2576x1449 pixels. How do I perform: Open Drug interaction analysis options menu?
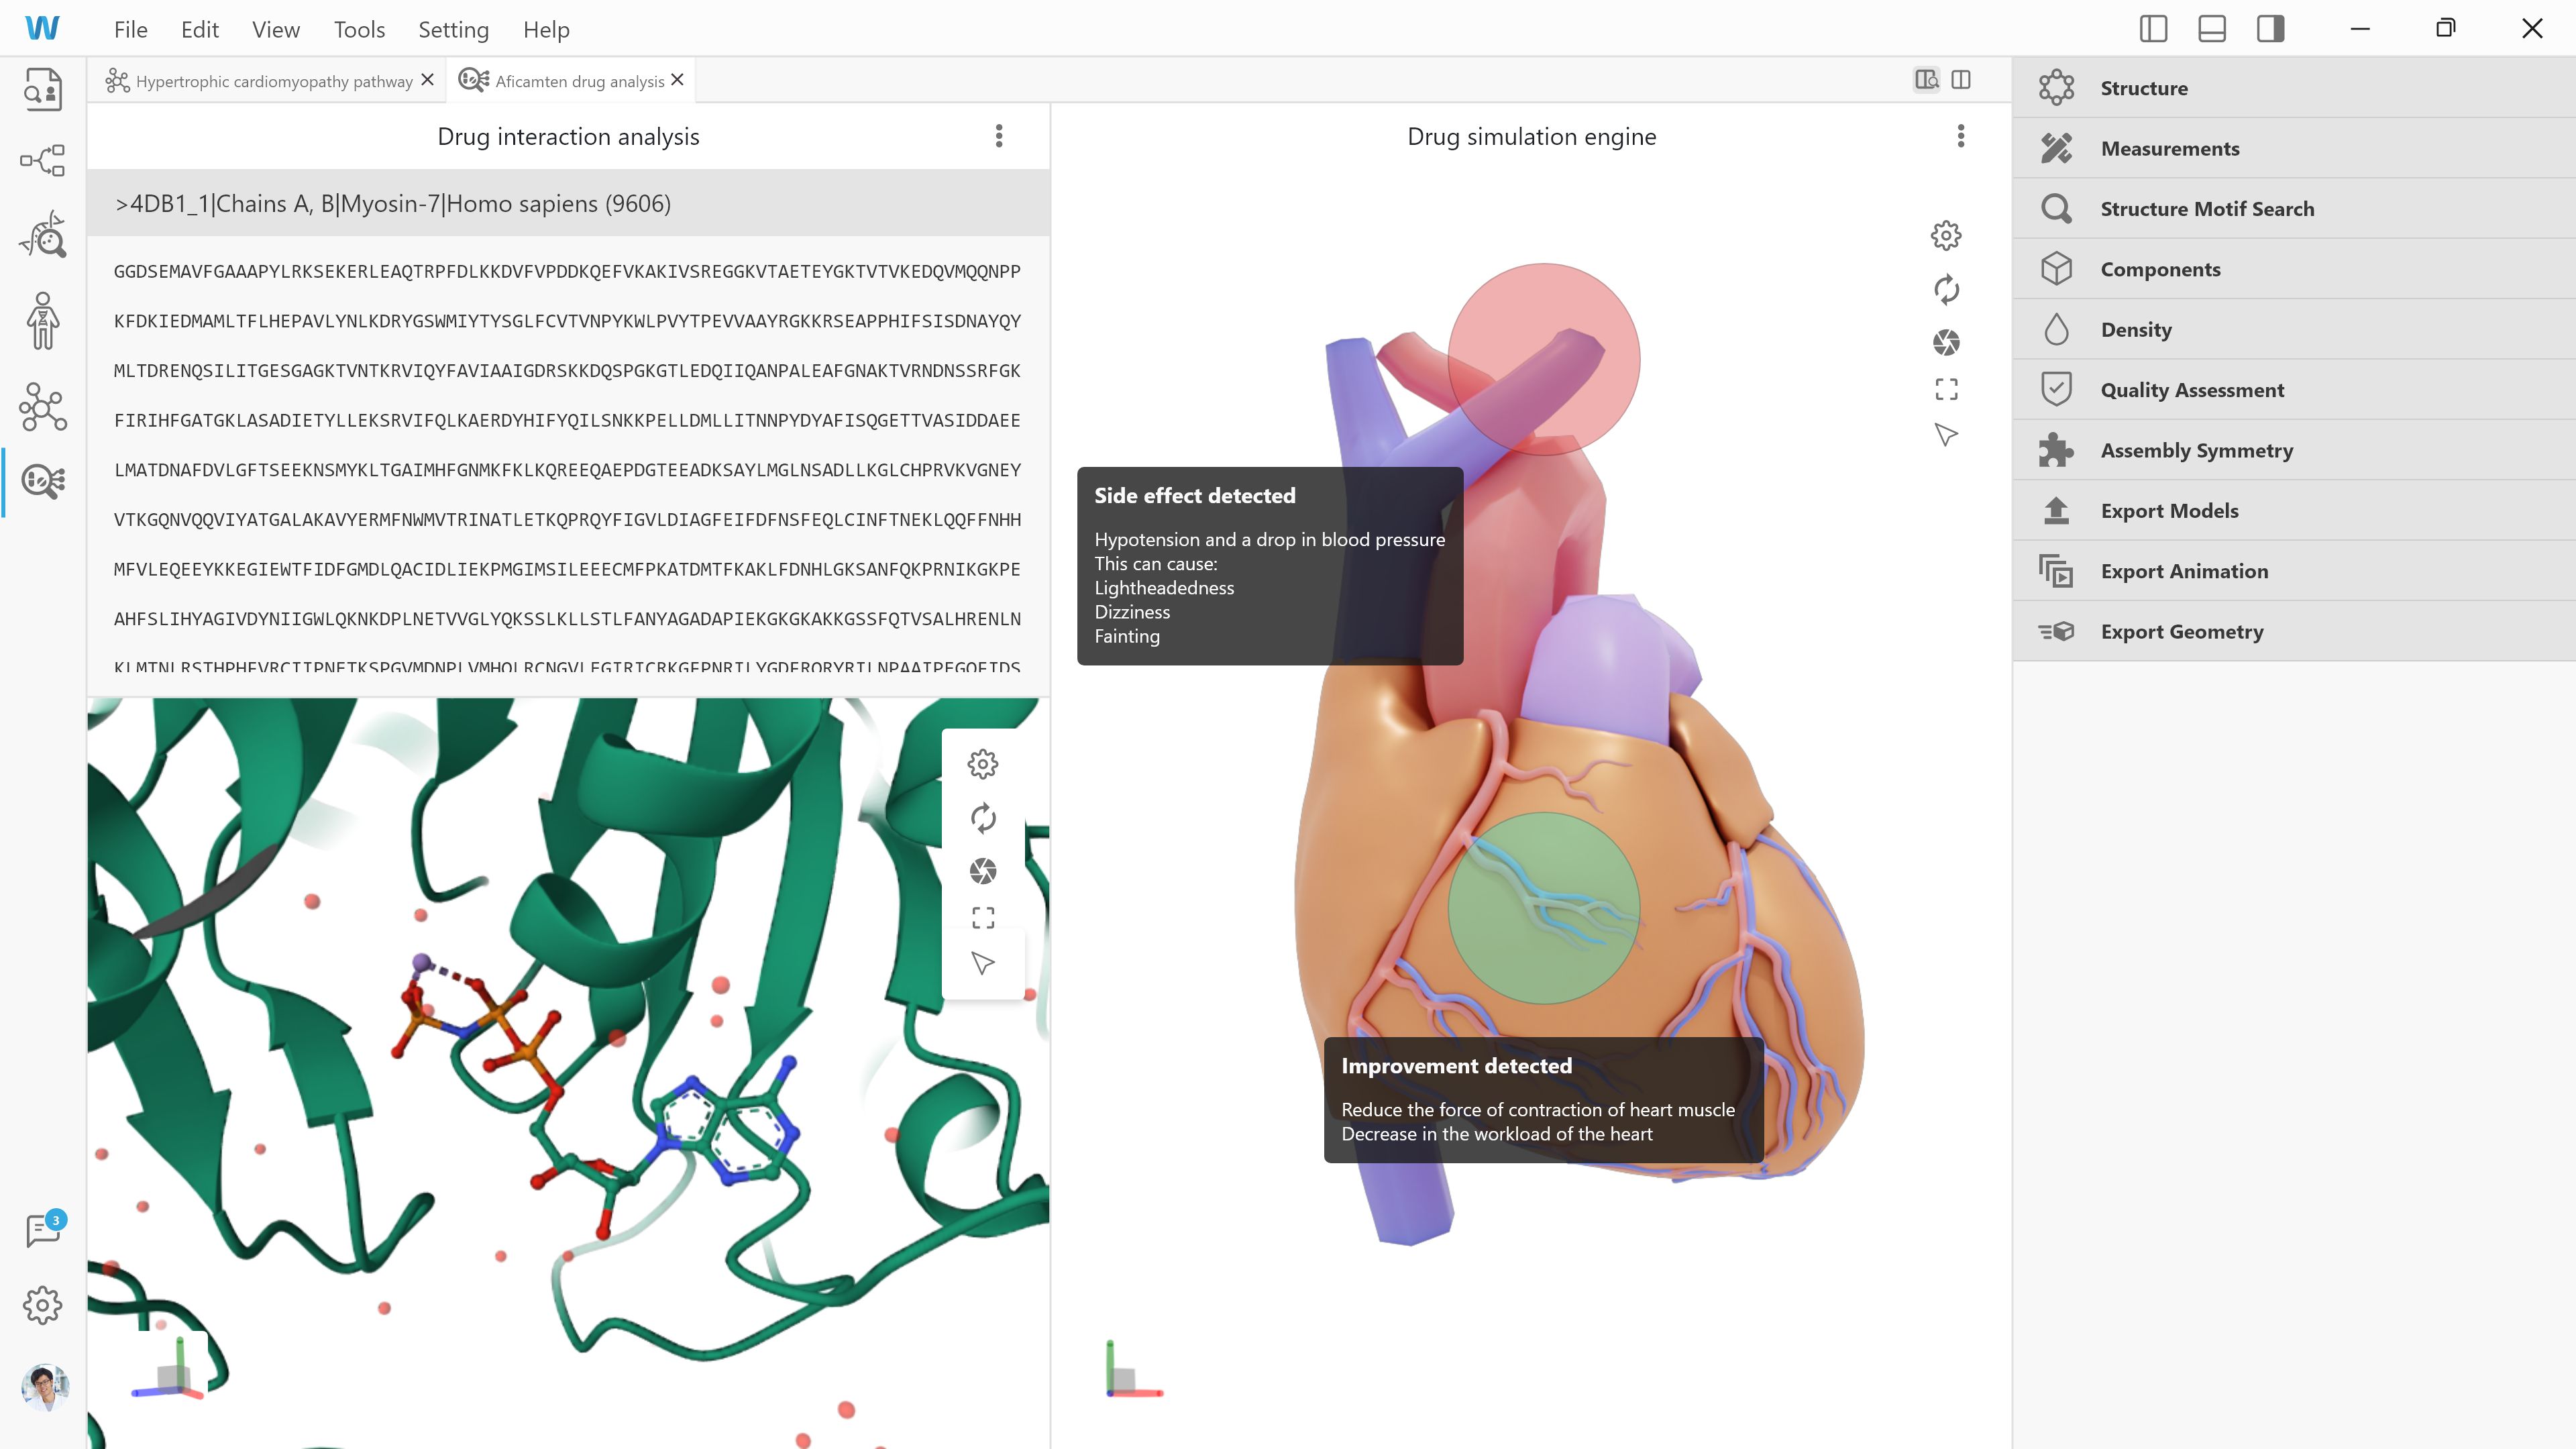(998, 136)
